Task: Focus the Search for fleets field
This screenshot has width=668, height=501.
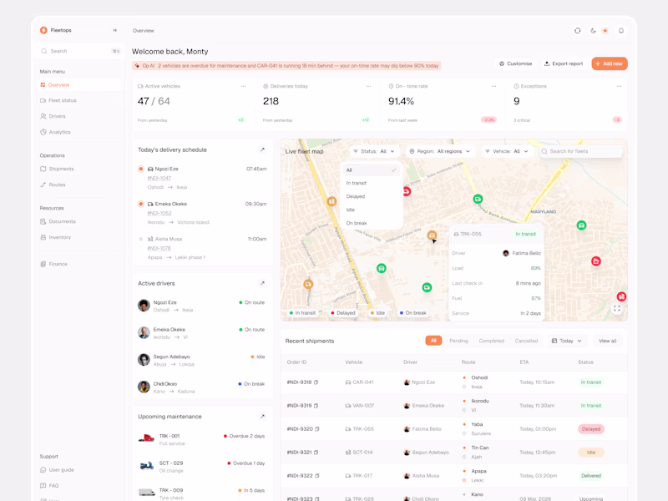Action: pyautogui.click(x=581, y=151)
